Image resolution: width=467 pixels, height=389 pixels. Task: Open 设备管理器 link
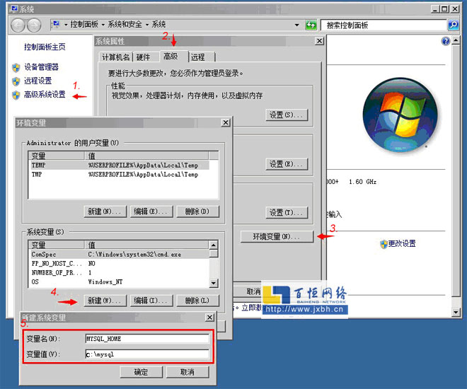tap(42, 67)
